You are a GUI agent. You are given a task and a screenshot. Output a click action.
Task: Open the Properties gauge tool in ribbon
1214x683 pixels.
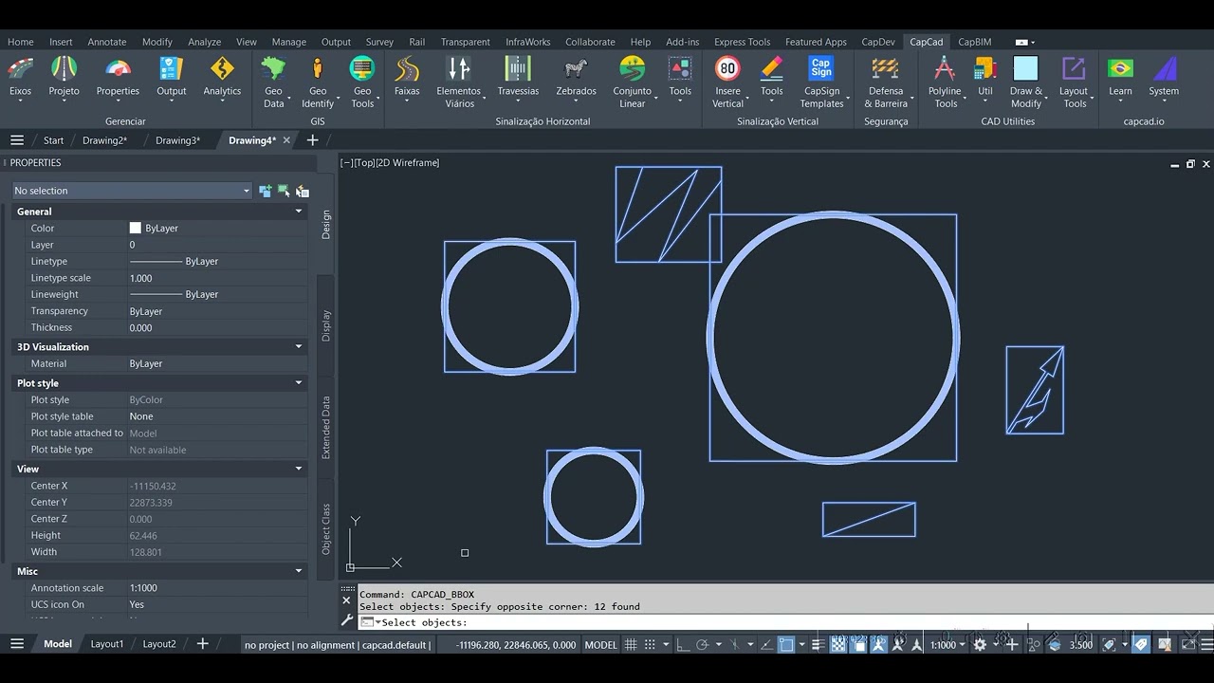118,78
